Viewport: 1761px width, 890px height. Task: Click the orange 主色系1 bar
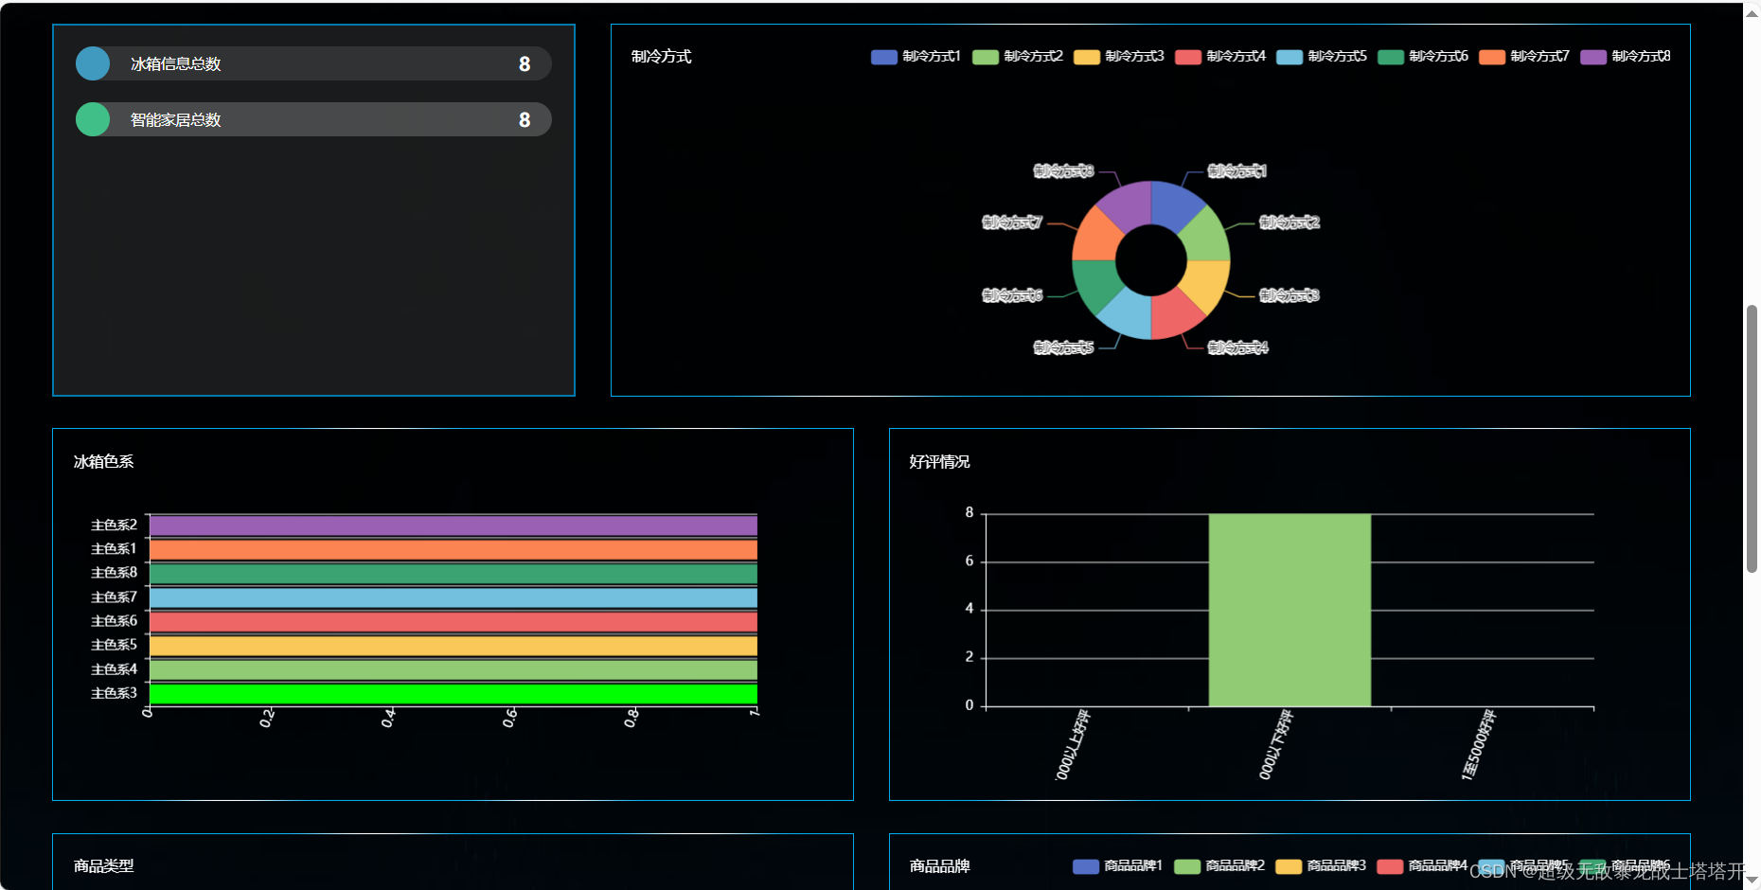click(454, 549)
